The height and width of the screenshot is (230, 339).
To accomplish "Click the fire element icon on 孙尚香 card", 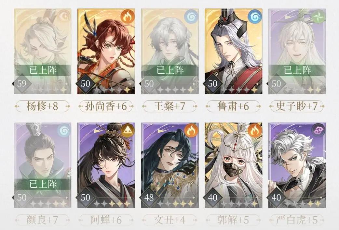I will click(x=127, y=17).
